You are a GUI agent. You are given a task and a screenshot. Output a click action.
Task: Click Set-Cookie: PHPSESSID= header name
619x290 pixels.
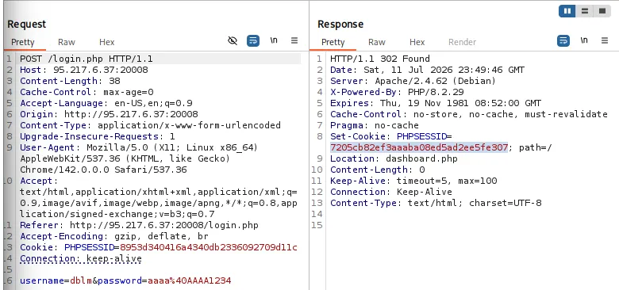click(x=391, y=136)
